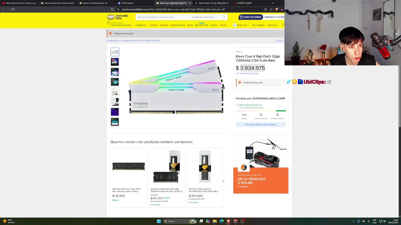Open the Copilot icon in the taskbar
The width and height of the screenshot is (401, 225).
coord(208,221)
